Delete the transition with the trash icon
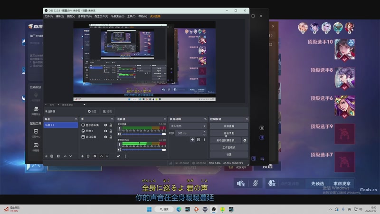Viewport: 380px width, 214px height. [x=198, y=139]
